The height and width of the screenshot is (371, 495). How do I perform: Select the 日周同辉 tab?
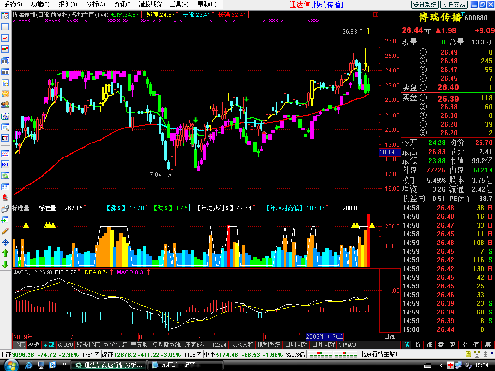296,345
